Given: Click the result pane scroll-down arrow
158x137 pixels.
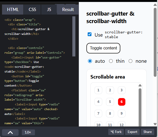Looking at the screenshot, I should point(155,124).
